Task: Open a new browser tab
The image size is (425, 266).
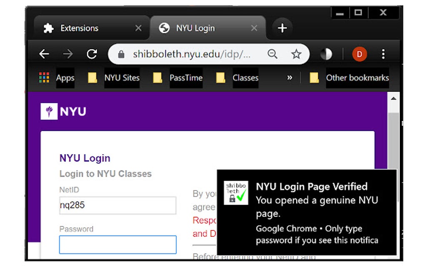Action: 282,28
